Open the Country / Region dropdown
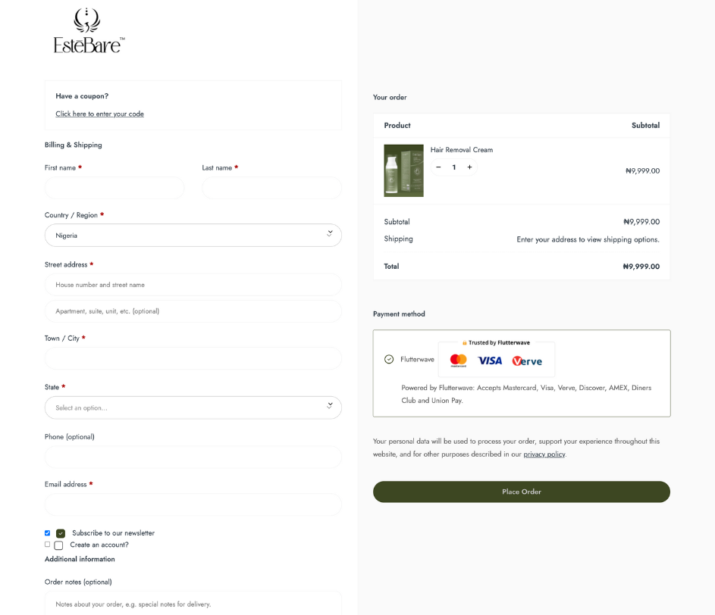The width and height of the screenshot is (715, 615). [193, 235]
